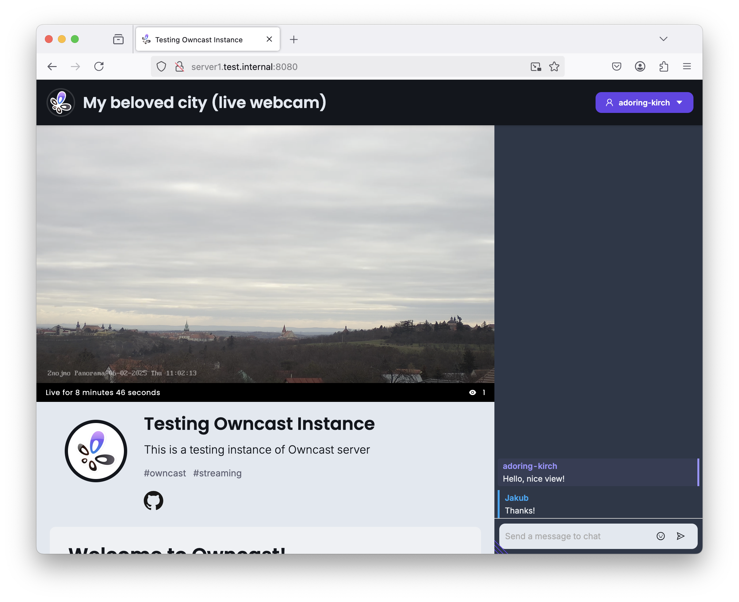Toggle picture-in-picture icon in address bar
This screenshot has height=602, width=739.
(535, 67)
